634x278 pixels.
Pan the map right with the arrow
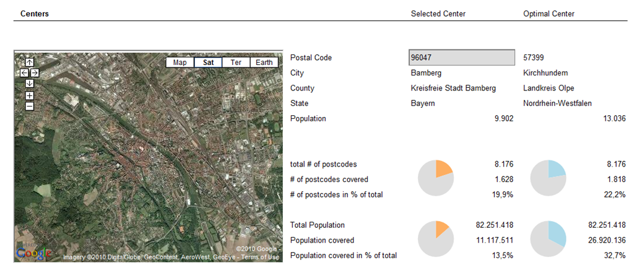(35, 72)
